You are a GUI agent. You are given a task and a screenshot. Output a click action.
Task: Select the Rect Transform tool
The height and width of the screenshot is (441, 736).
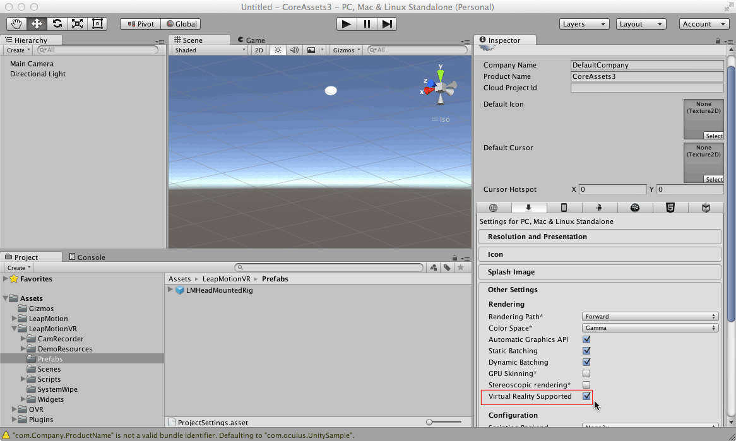pyautogui.click(x=98, y=24)
